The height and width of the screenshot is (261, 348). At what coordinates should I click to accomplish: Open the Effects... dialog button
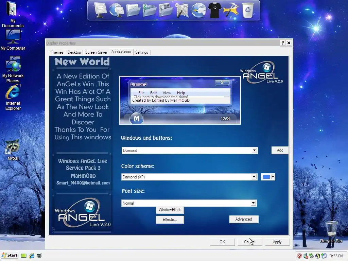170,220
